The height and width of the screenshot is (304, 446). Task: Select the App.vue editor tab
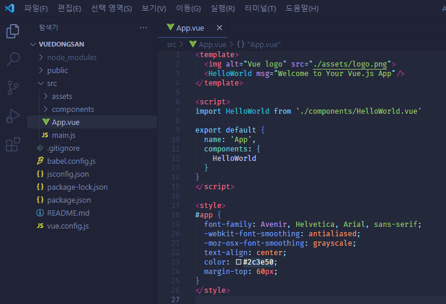(x=189, y=28)
